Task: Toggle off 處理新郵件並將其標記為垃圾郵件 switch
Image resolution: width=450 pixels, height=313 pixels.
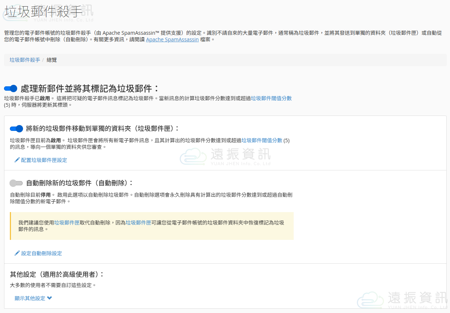Action: click(x=11, y=88)
